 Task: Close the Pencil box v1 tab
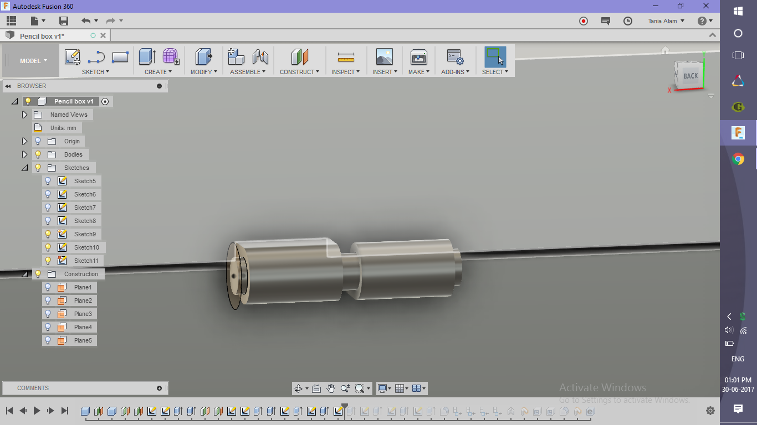(x=103, y=35)
